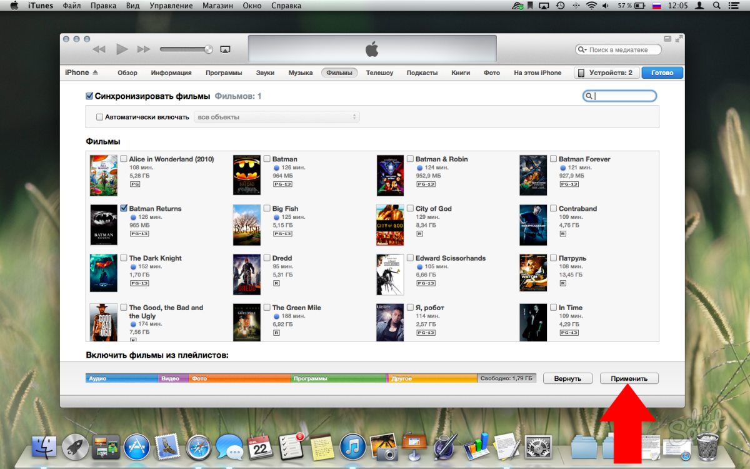Click the volume slider in the toolbar

coord(186,49)
